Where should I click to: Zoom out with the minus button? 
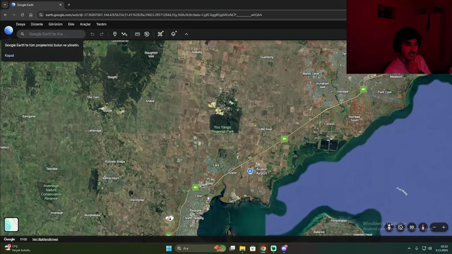click(x=434, y=227)
